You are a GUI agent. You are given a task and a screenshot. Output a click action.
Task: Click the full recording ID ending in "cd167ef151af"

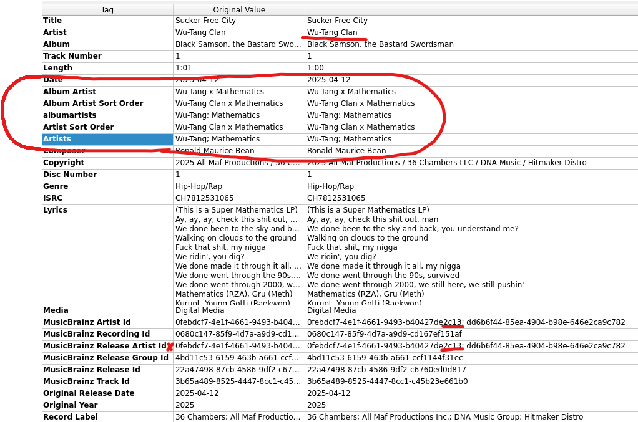point(385,334)
